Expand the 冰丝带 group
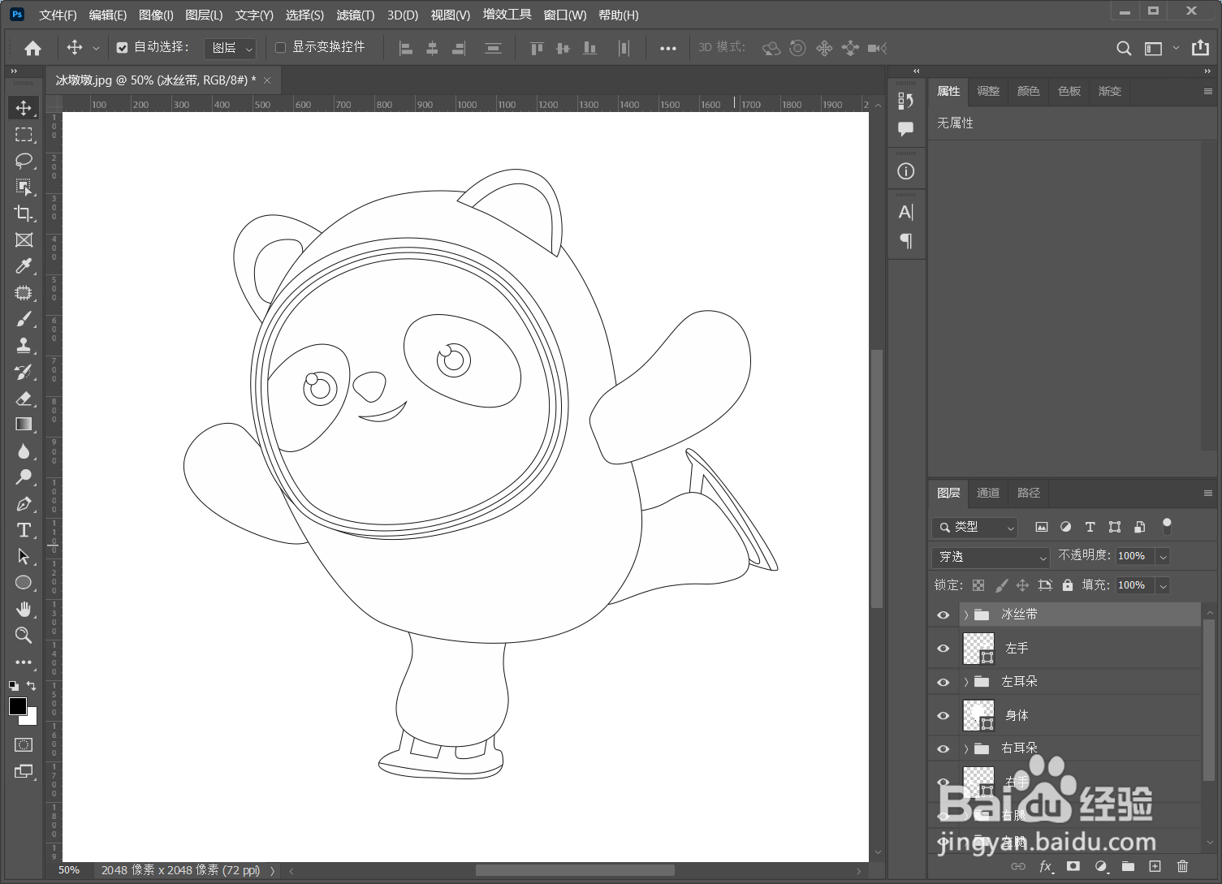This screenshot has width=1222, height=884. pyautogui.click(x=965, y=615)
